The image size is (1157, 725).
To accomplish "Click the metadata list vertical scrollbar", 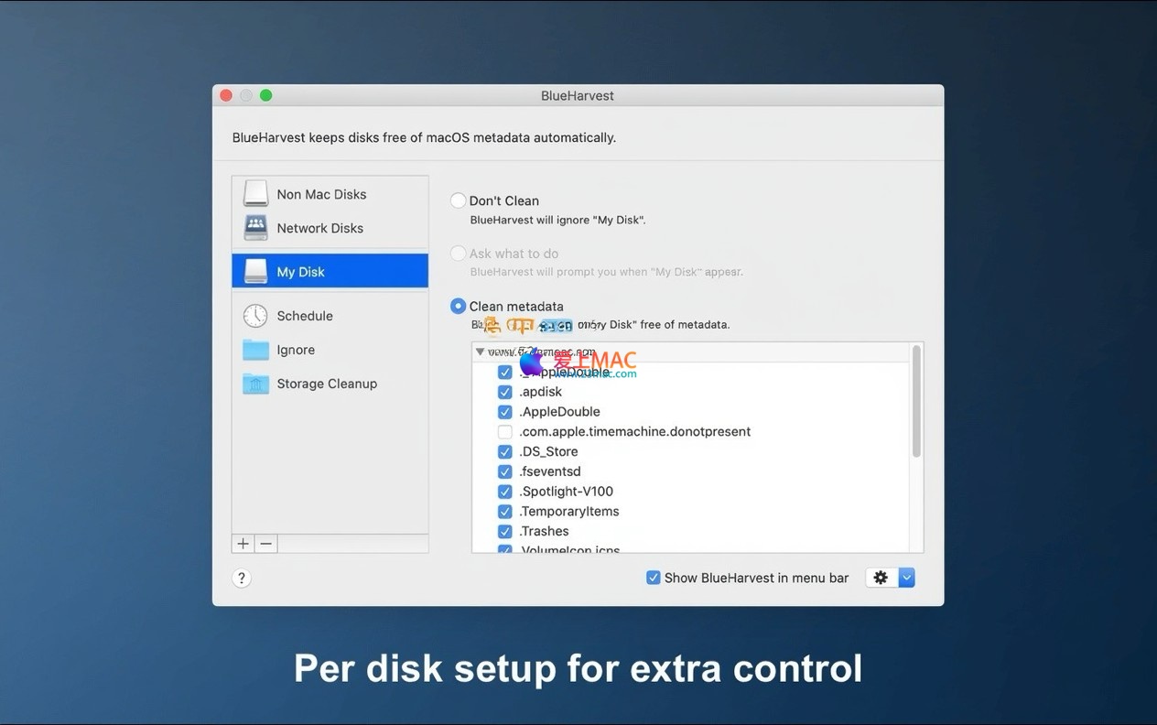I will point(916,403).
